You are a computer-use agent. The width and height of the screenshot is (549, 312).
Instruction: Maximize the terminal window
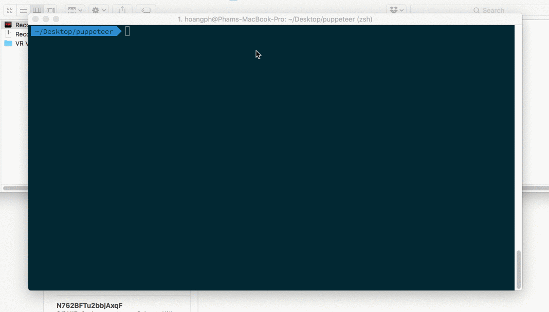[x=56, y=19]
